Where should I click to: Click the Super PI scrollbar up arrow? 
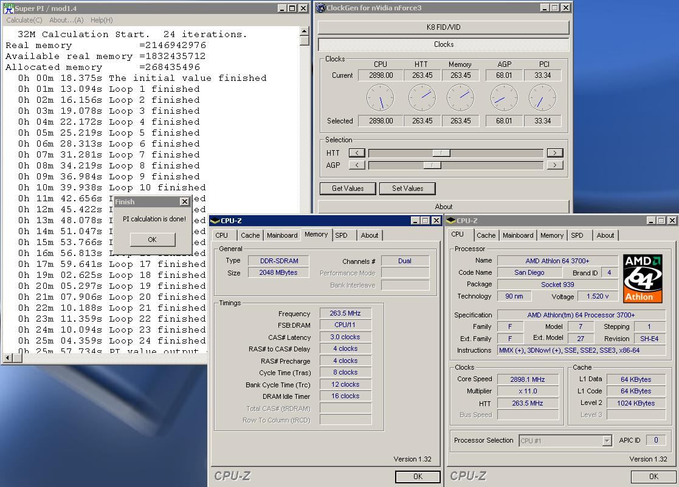pyautogui.click(x=305, y=32)
